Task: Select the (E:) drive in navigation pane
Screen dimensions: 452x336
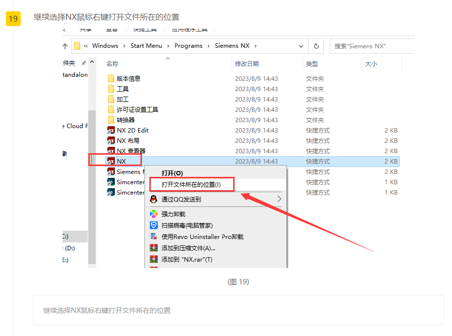Action: (x=66, y=260)
